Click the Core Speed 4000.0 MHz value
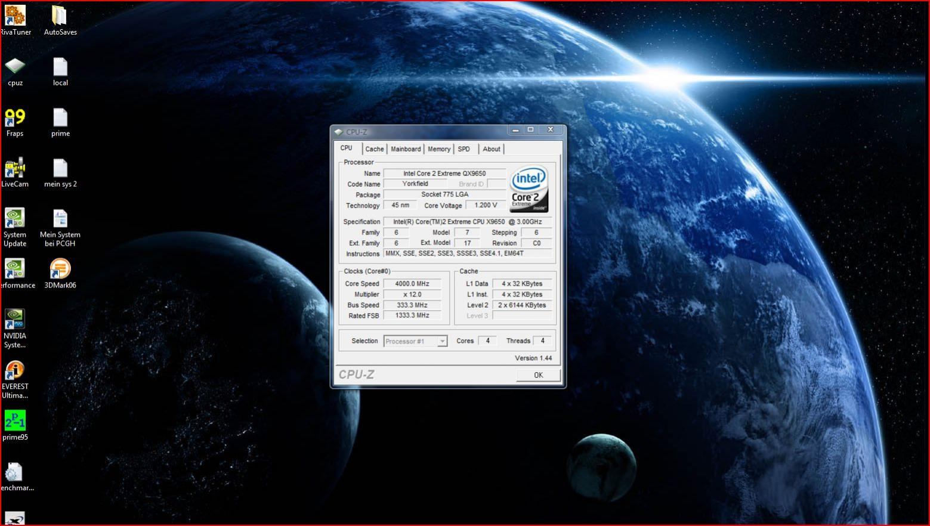Screen dimensions: 930x526 pos(412,284)
